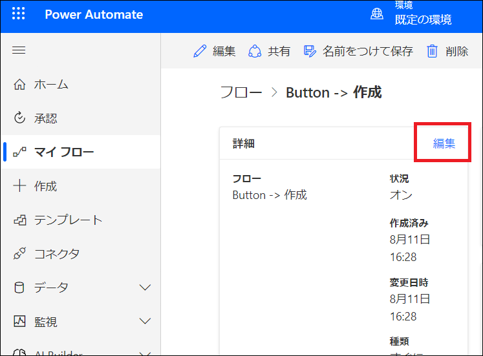The image size is (483, 356).
Task: Click the 作成済み label
Action: 409,223
